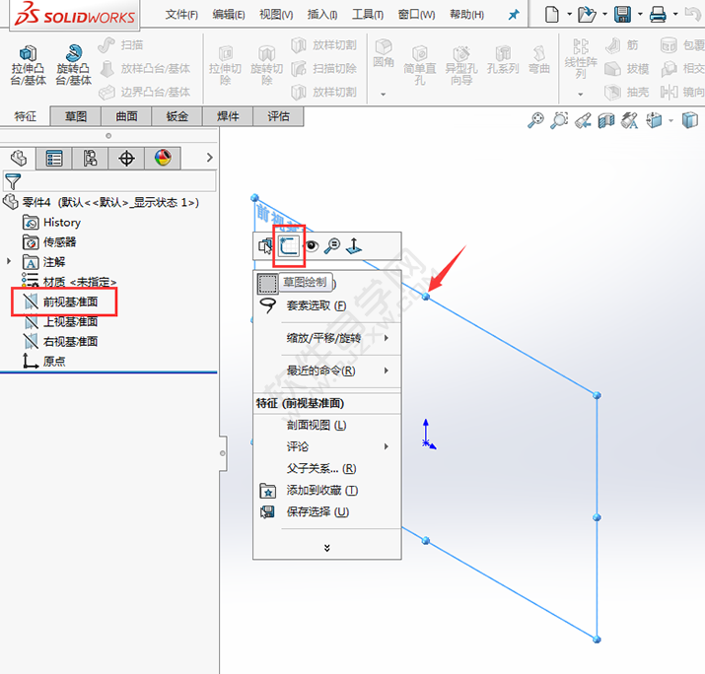Toggle plane visibility with the eye icon
This screenshot has width=705, height=674.
pos(312,246)
